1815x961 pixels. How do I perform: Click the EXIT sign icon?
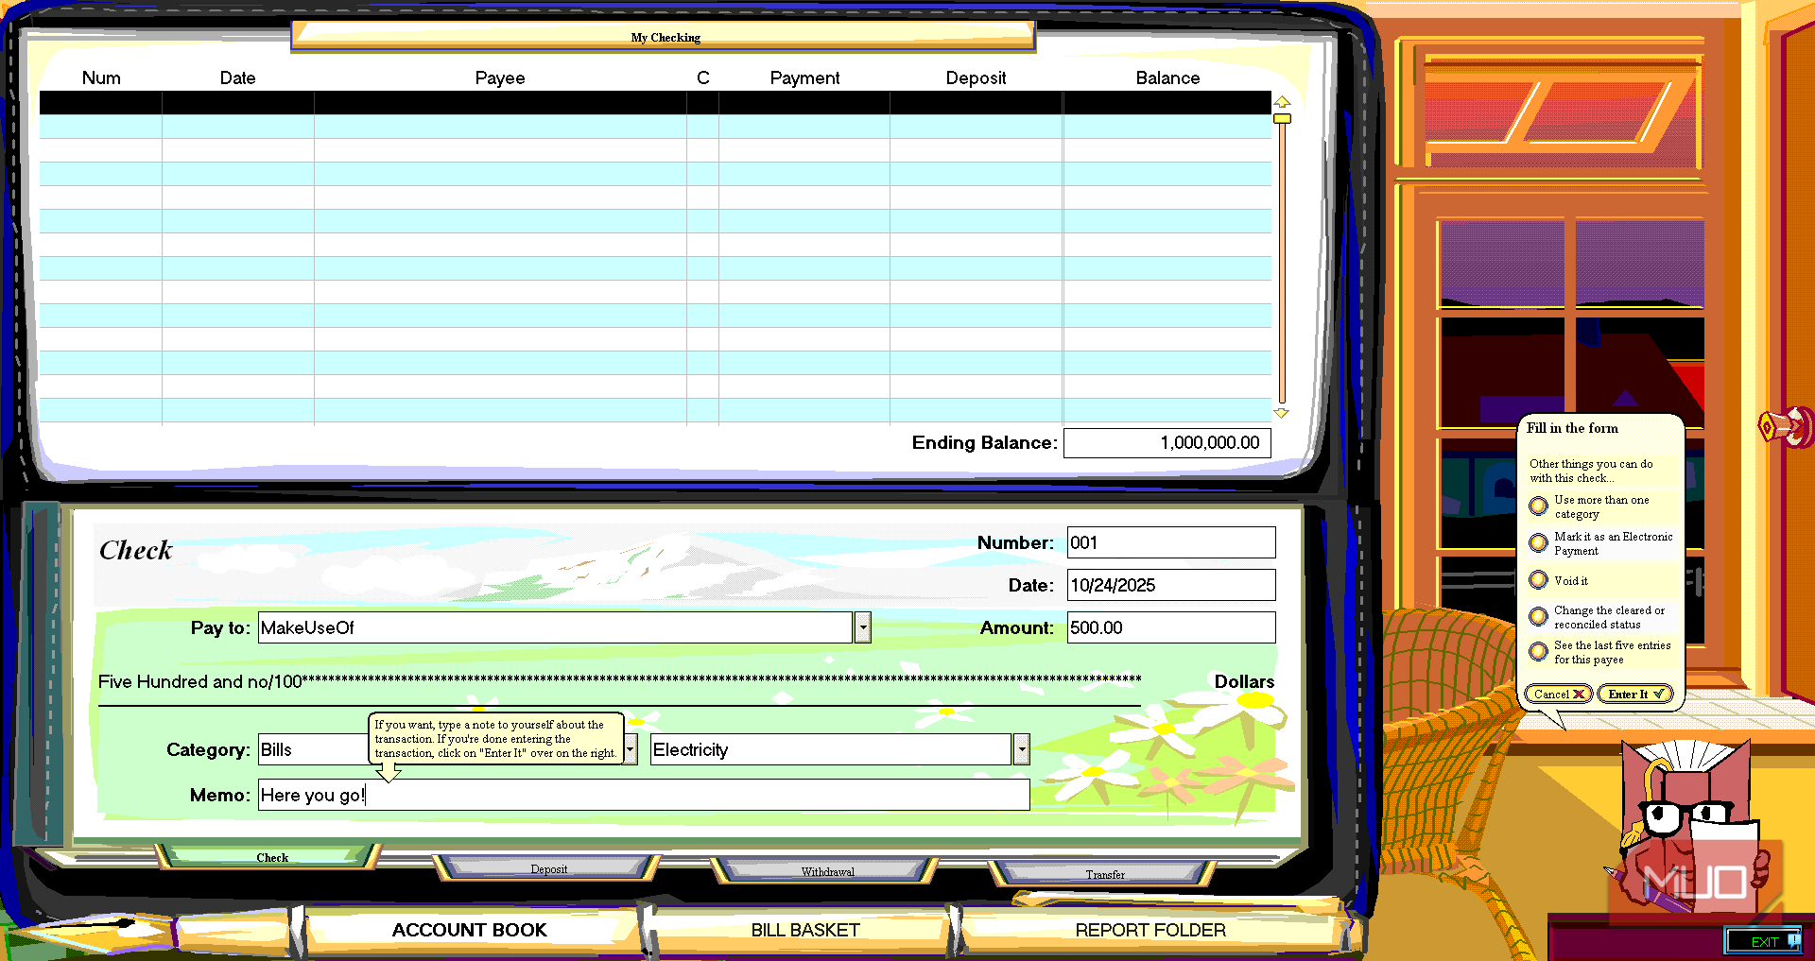[x=1764, y=941]
